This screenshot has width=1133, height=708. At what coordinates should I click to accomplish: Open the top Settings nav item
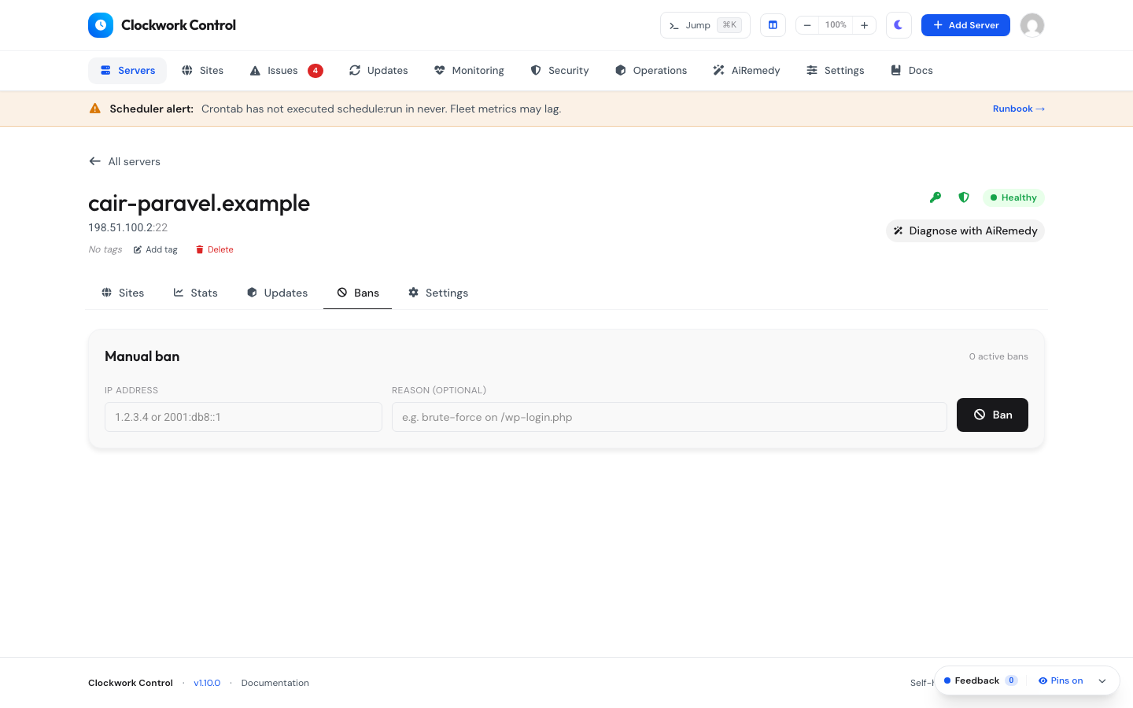[x=835, y=71]
